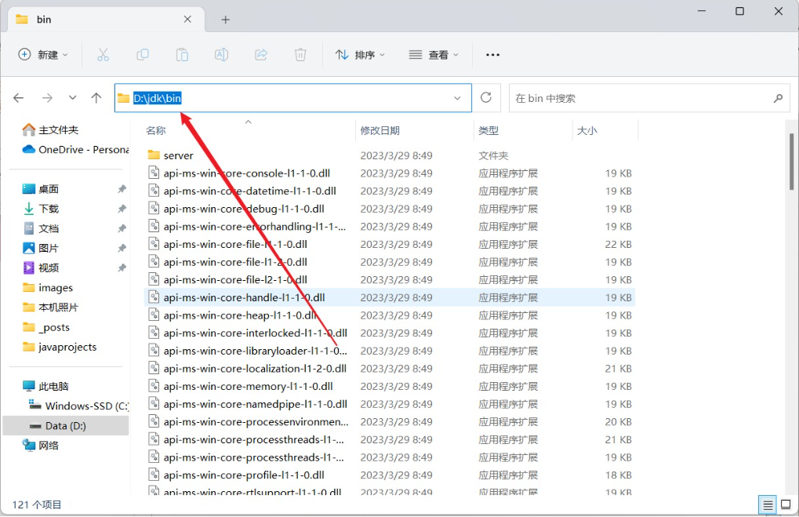The image size is (799, 517).
Task: Click the Paste clipboard icon
Action: [182, 55]
